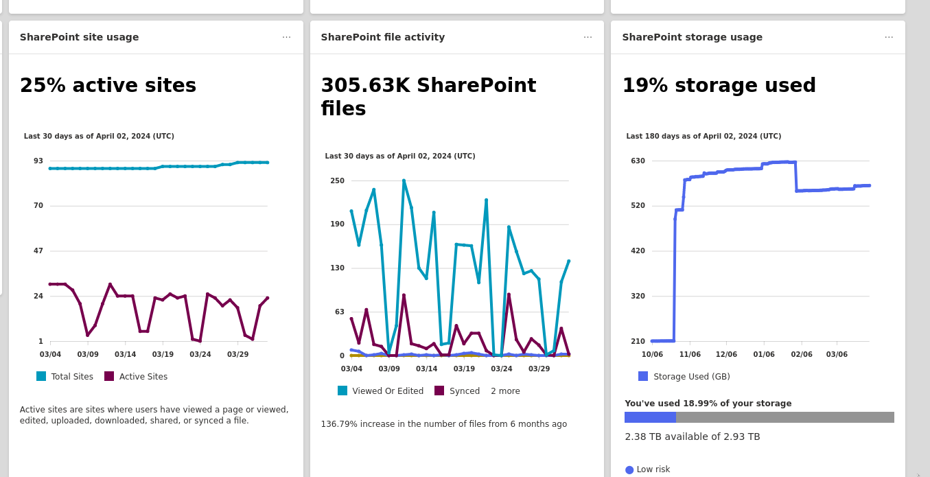
Task: Click the active sites definition description text
Action: click(x=154, y=415)
